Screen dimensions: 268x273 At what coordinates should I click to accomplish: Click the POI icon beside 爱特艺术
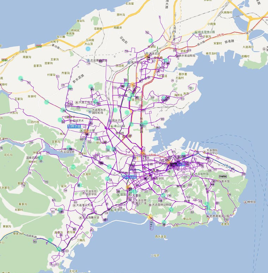point(71,120)
